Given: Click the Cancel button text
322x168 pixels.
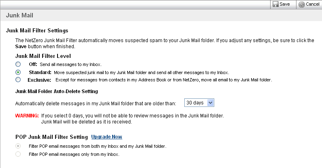Looking at the screenshot, I should [x=313, y=4].
